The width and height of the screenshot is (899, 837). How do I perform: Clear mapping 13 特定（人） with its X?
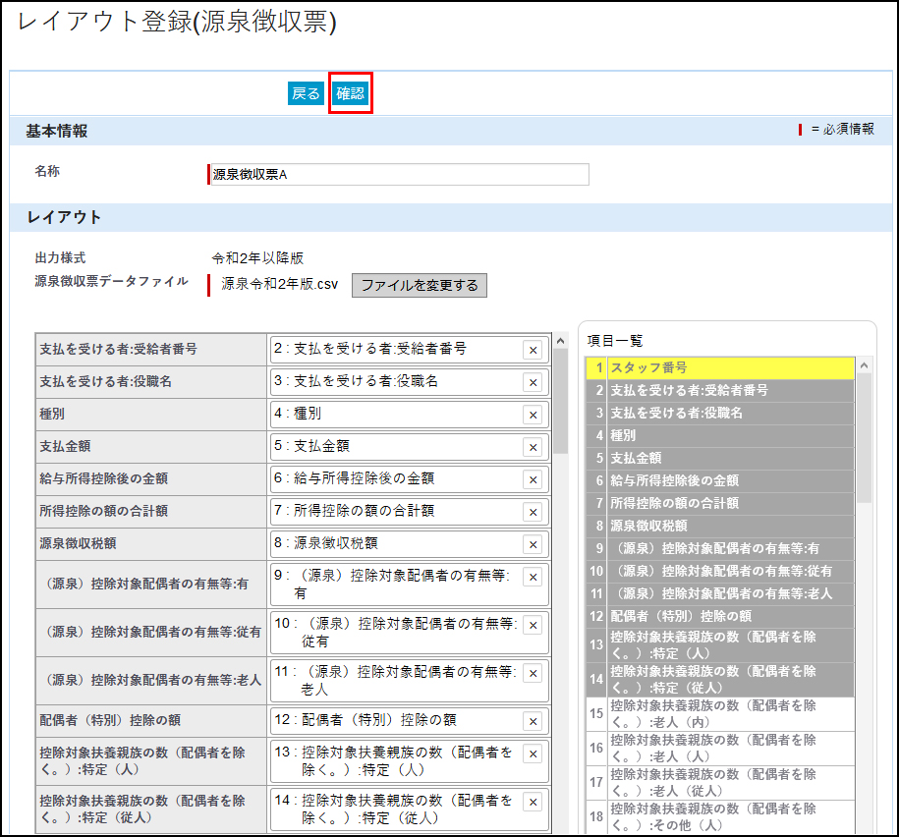533,753
